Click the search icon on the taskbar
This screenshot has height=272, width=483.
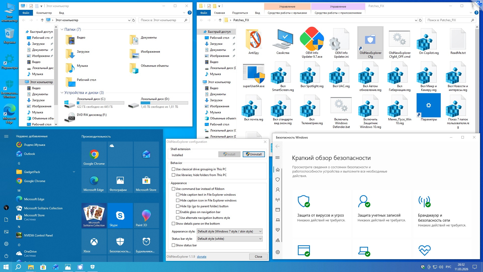click(18, 267)
